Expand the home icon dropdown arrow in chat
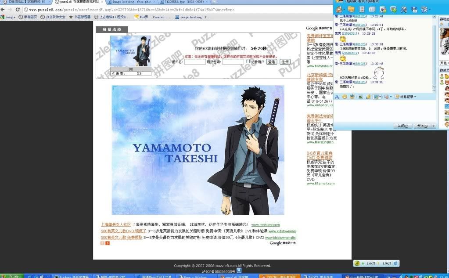The image size is (449, 278). pyautogui.click(x=343, y=10)
